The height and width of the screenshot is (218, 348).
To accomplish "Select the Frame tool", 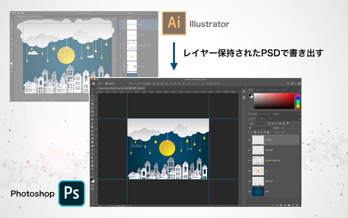I will tap(92, 111).
